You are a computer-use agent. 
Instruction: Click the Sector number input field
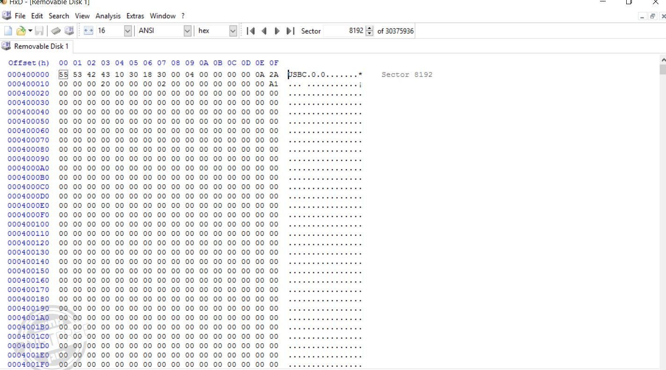click(344, 31)
